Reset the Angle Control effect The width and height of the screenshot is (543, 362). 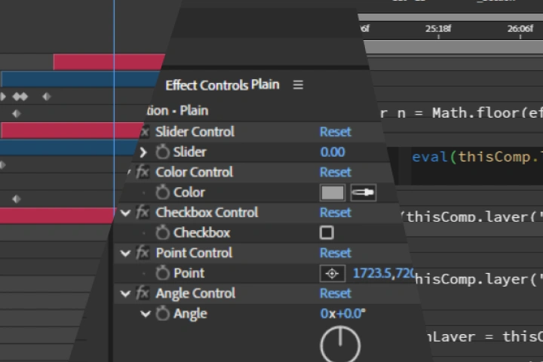tap(335, 293)
